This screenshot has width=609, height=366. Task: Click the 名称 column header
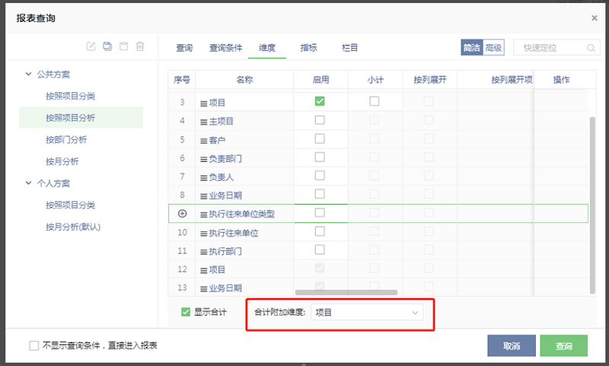(x=244, y=80)
